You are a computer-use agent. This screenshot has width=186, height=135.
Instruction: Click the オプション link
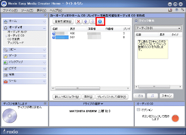(147, 110)
